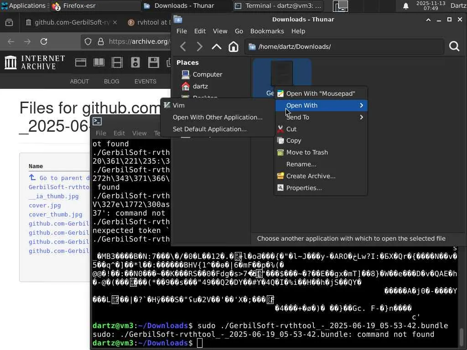This screenshot has height=350, width=467.
Task: Open BLOG link on Internet Archive
Action: (x=111, y=81)
